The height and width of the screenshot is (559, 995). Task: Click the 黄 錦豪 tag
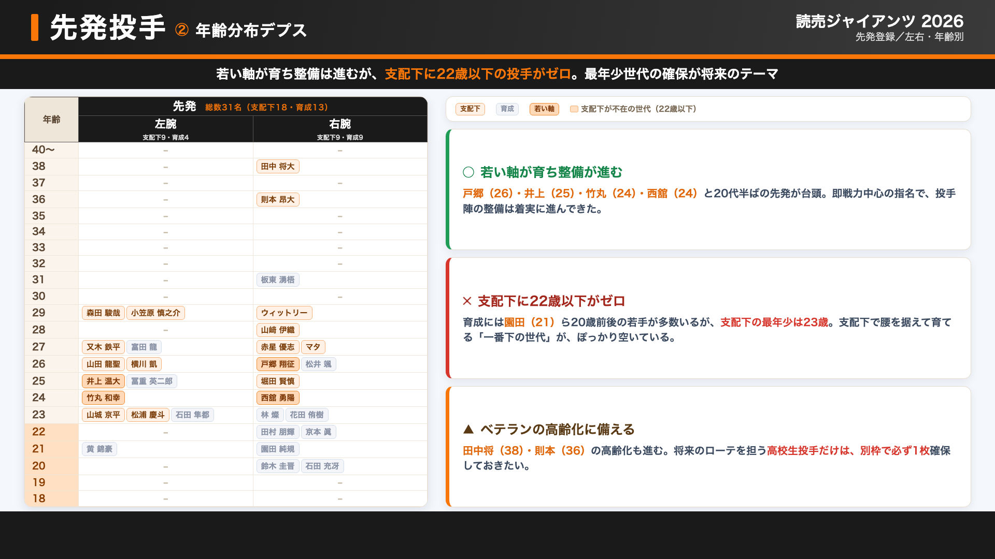[99, 449]
